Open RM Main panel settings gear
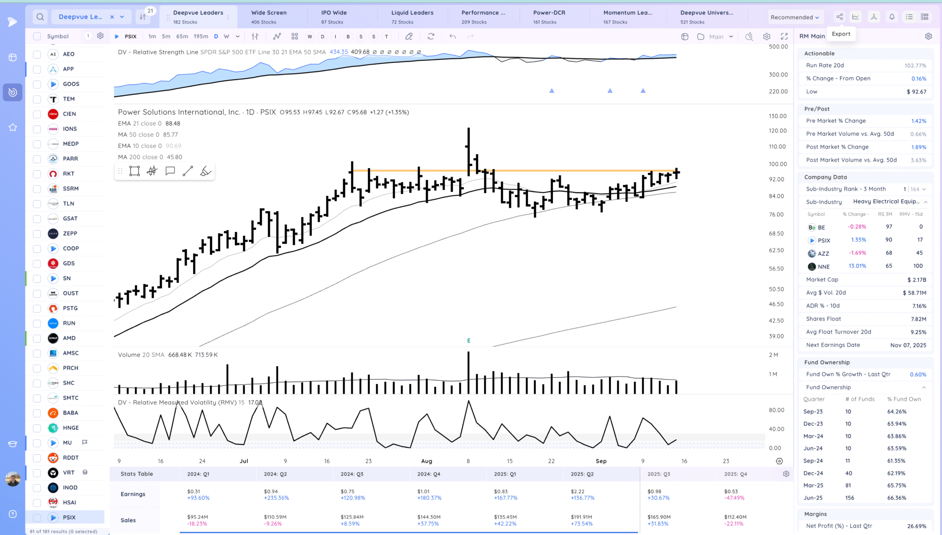Image resolution: width=942 pixels, height=535 pixels. [928, 36]
